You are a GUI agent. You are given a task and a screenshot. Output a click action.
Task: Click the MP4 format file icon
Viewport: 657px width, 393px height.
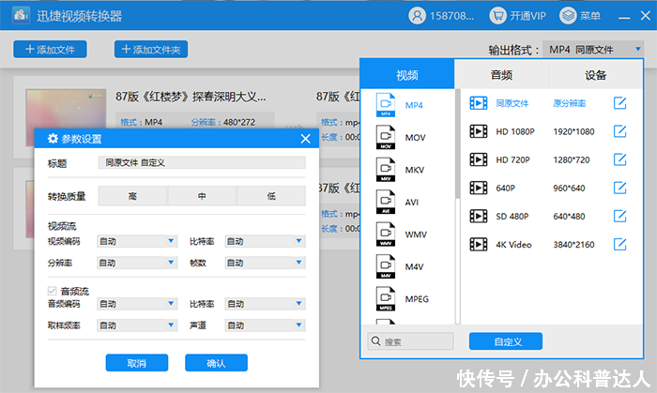click(386, 105)
